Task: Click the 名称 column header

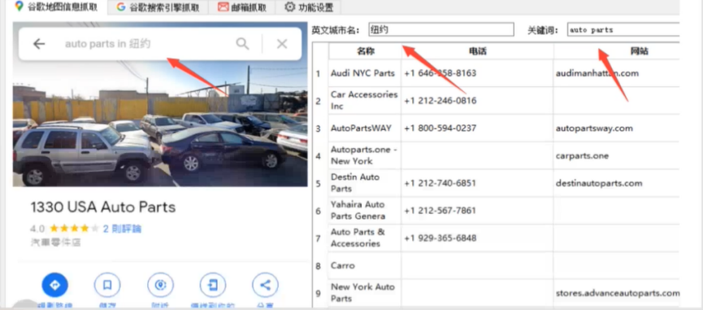Action: 365,51
